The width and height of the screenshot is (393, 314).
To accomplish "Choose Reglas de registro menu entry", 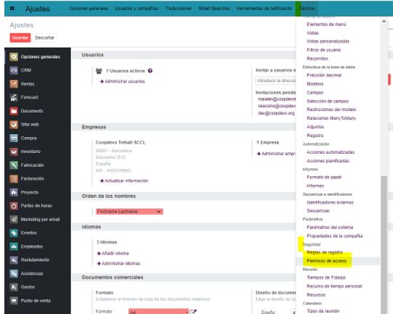I will [x=325, y=252].
